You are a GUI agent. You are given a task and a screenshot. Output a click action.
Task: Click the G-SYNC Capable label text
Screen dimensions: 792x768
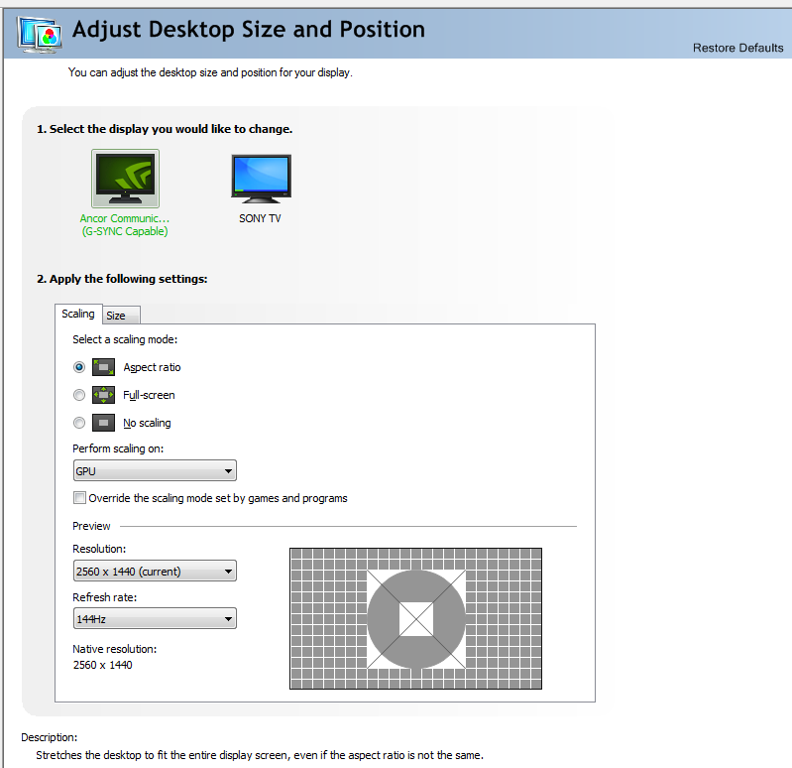(125, 231)
